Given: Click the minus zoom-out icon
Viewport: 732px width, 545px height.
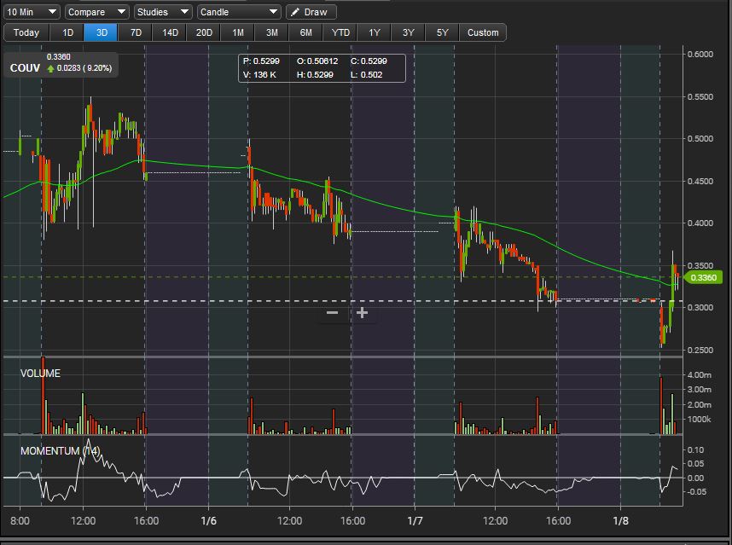Looking at the screenshot, I should pos(333,313).
